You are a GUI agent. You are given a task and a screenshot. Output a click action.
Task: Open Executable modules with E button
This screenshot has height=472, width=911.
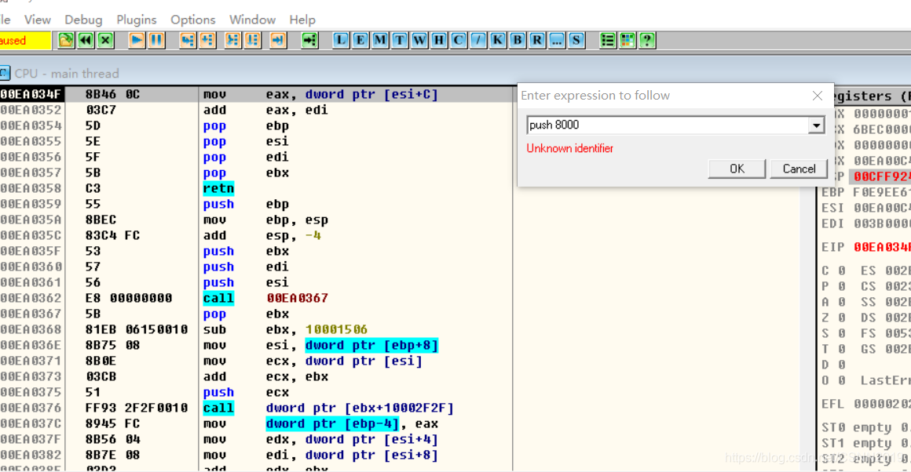360,41
